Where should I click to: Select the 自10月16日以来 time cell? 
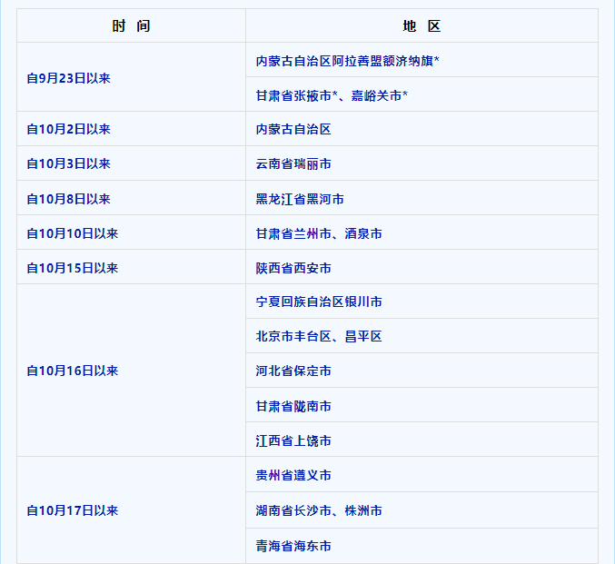(73, 371)
